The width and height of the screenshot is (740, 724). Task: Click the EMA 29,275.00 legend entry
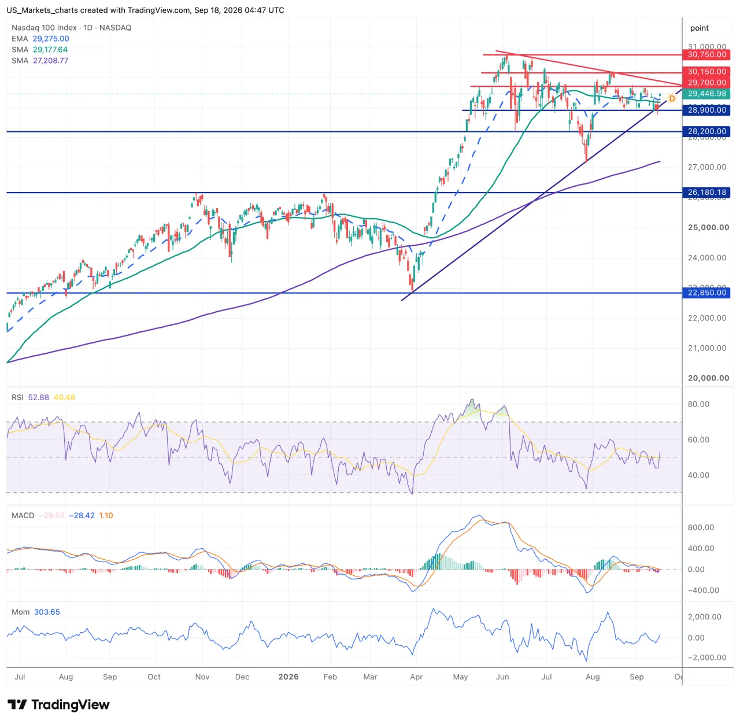coord(40,39)
